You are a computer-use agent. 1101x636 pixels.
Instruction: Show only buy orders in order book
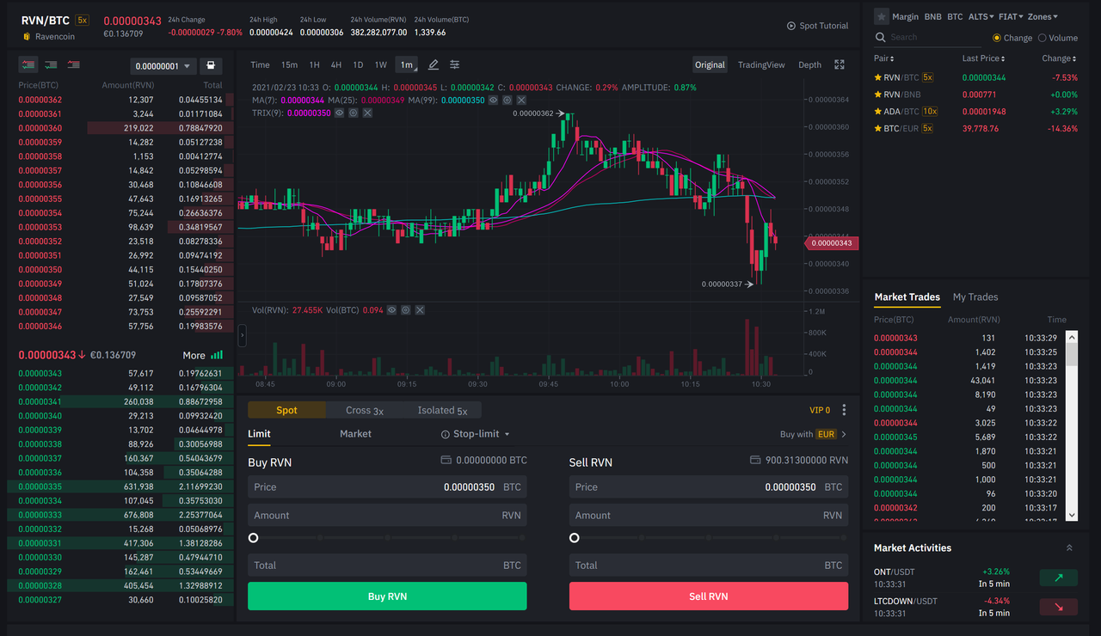51,65
